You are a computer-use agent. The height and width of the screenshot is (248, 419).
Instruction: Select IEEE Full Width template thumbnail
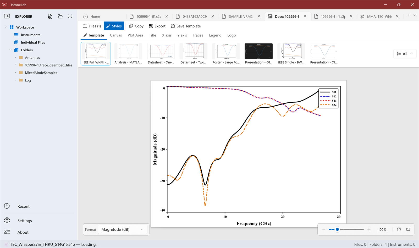point(96,54)
